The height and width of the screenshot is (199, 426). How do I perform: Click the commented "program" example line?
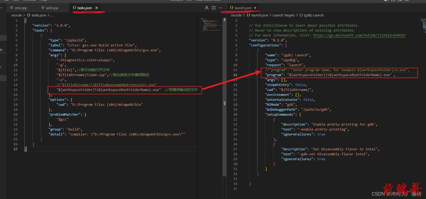[x=337, y=70]
